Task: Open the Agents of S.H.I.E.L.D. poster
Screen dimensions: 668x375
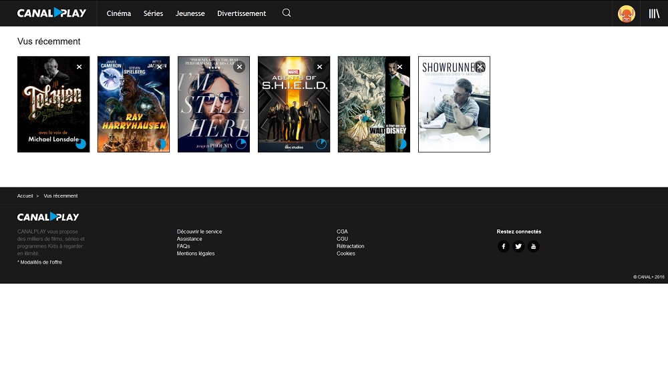Action: click(x=293, y=104)
